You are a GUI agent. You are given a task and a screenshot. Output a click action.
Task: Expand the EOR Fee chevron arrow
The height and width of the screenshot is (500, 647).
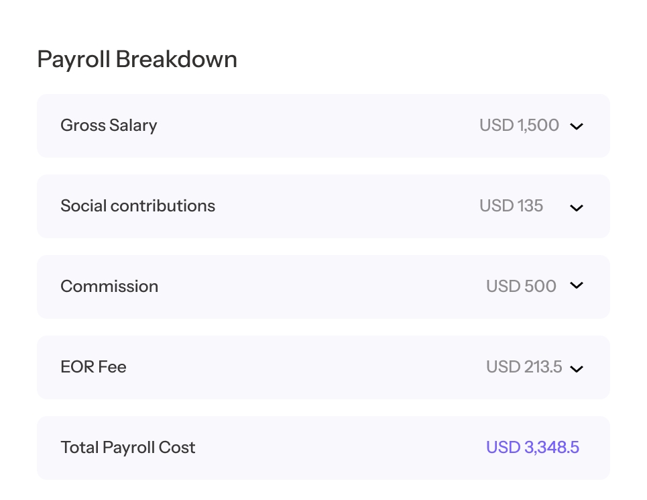click(x=577, y=368)
